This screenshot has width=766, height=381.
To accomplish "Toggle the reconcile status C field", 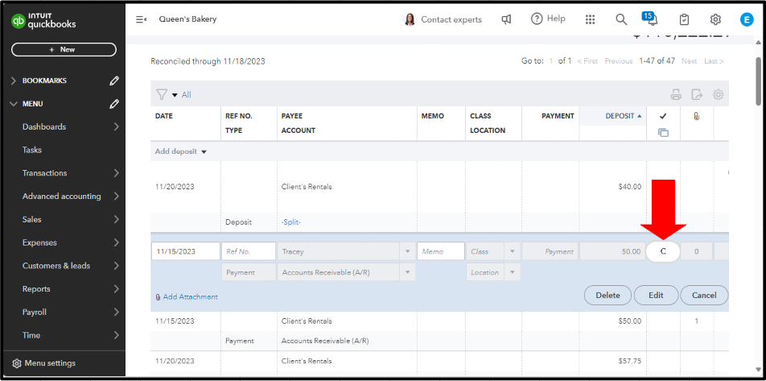I will pyautogui.click(x=663, y=251).
